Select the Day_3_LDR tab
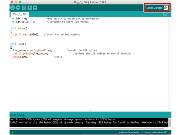 [20, 14]
